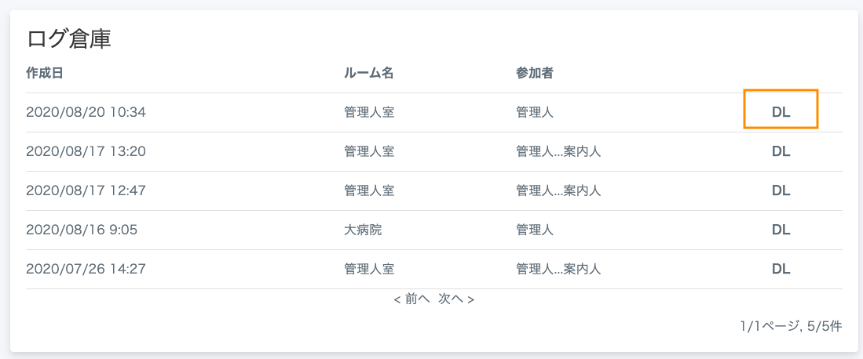This screenshot has height=359, width=863.
Task: Click the 参加者 column header
Action: pyautogui.click(x=535, y=73)
